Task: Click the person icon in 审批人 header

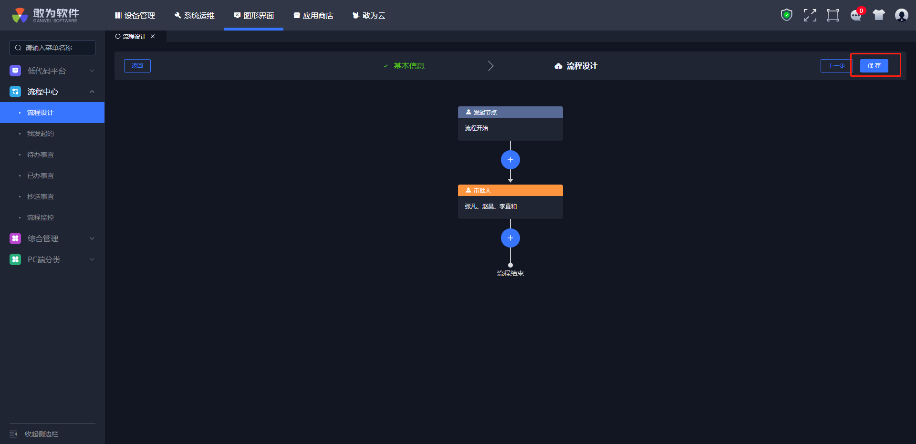Action: click(468, 190)
